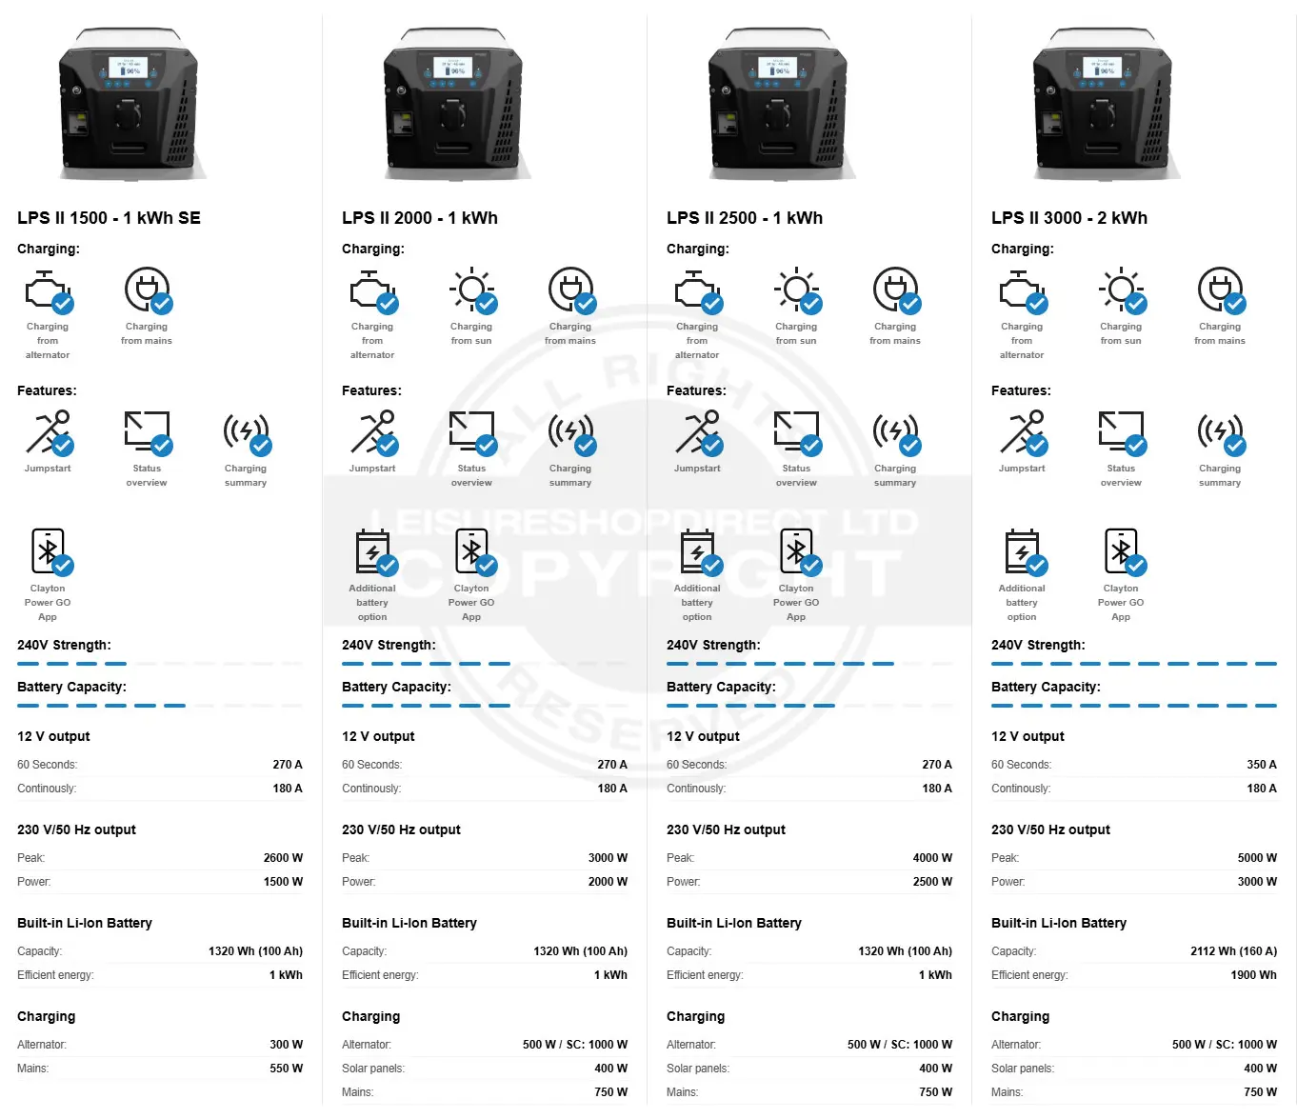The image size is (1297, 1119).
Task: Click the Charging from sun icon for LPS II 2500
Action: (x=796, y=290)
